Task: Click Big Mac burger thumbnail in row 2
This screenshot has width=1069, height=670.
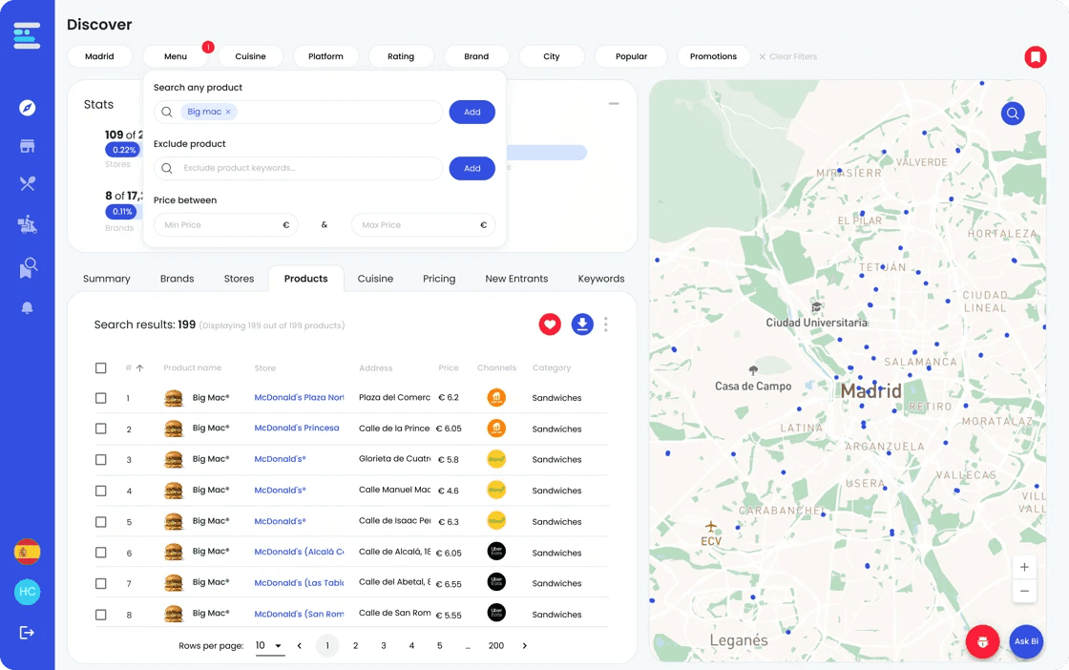Action: coord(174,429)
